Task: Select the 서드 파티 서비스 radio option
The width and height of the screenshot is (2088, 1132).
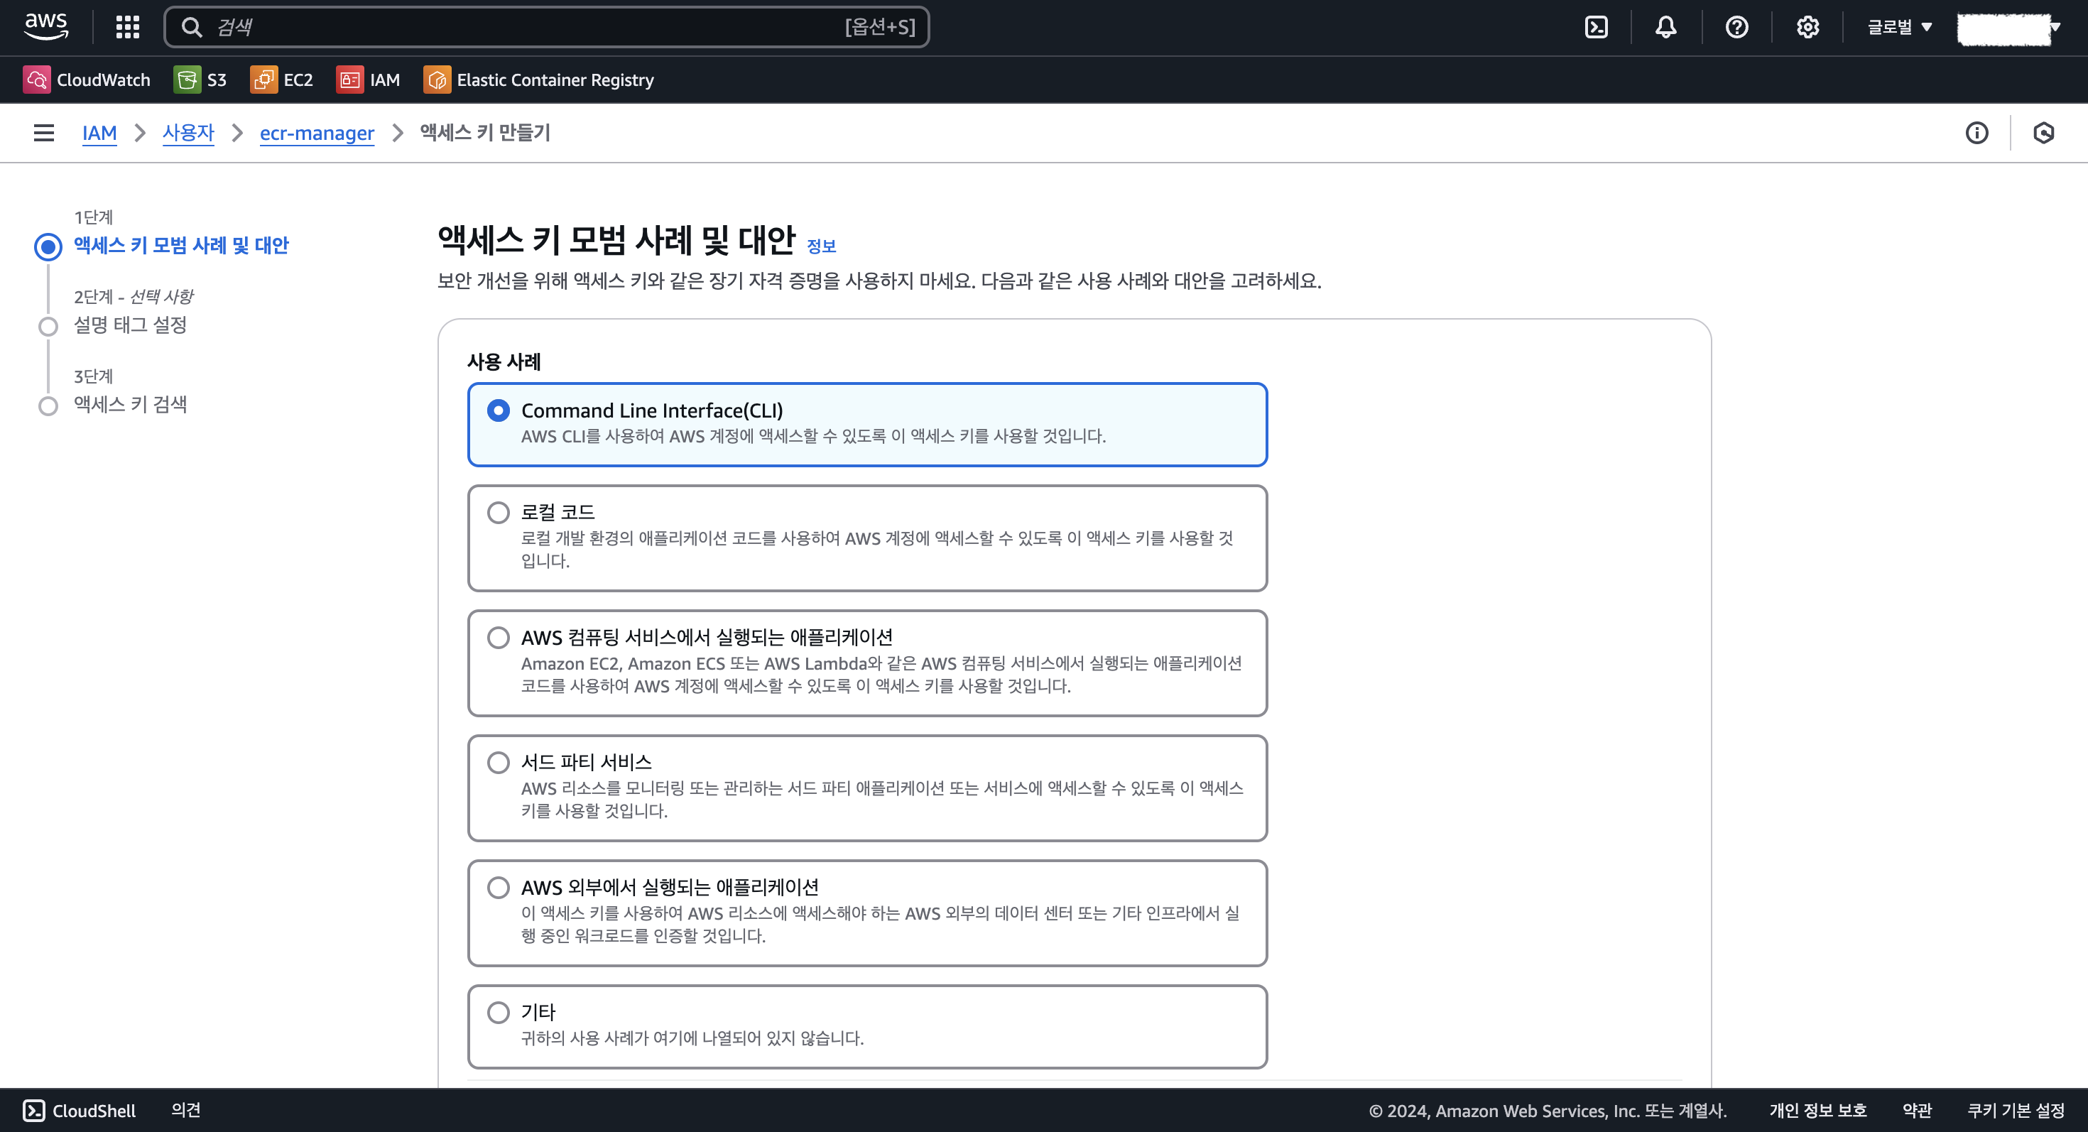Action: coord(499,763)
